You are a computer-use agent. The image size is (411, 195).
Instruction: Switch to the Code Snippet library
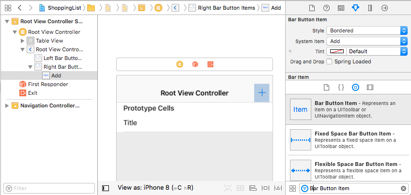[341, 87]
